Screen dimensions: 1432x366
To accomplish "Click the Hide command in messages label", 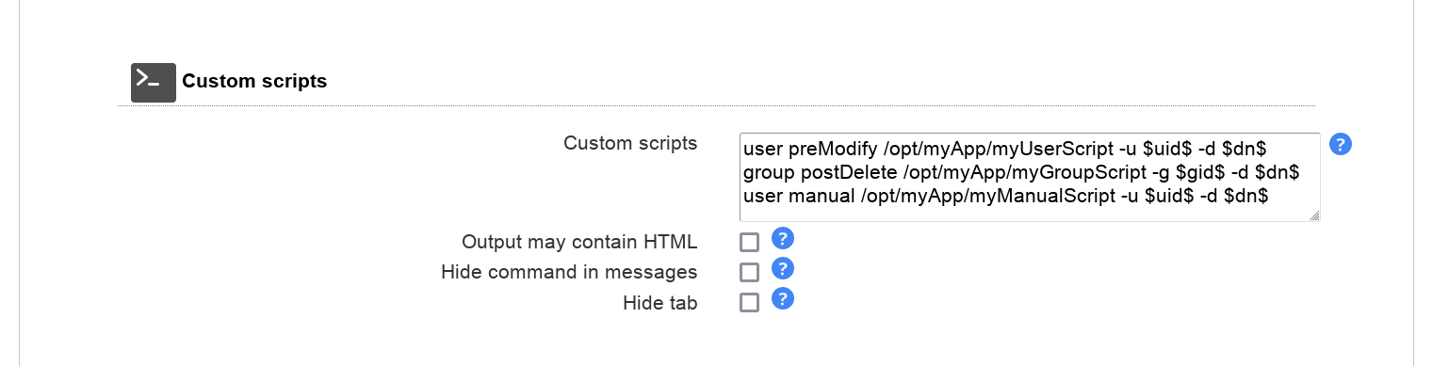I will (x=569, y=272).
